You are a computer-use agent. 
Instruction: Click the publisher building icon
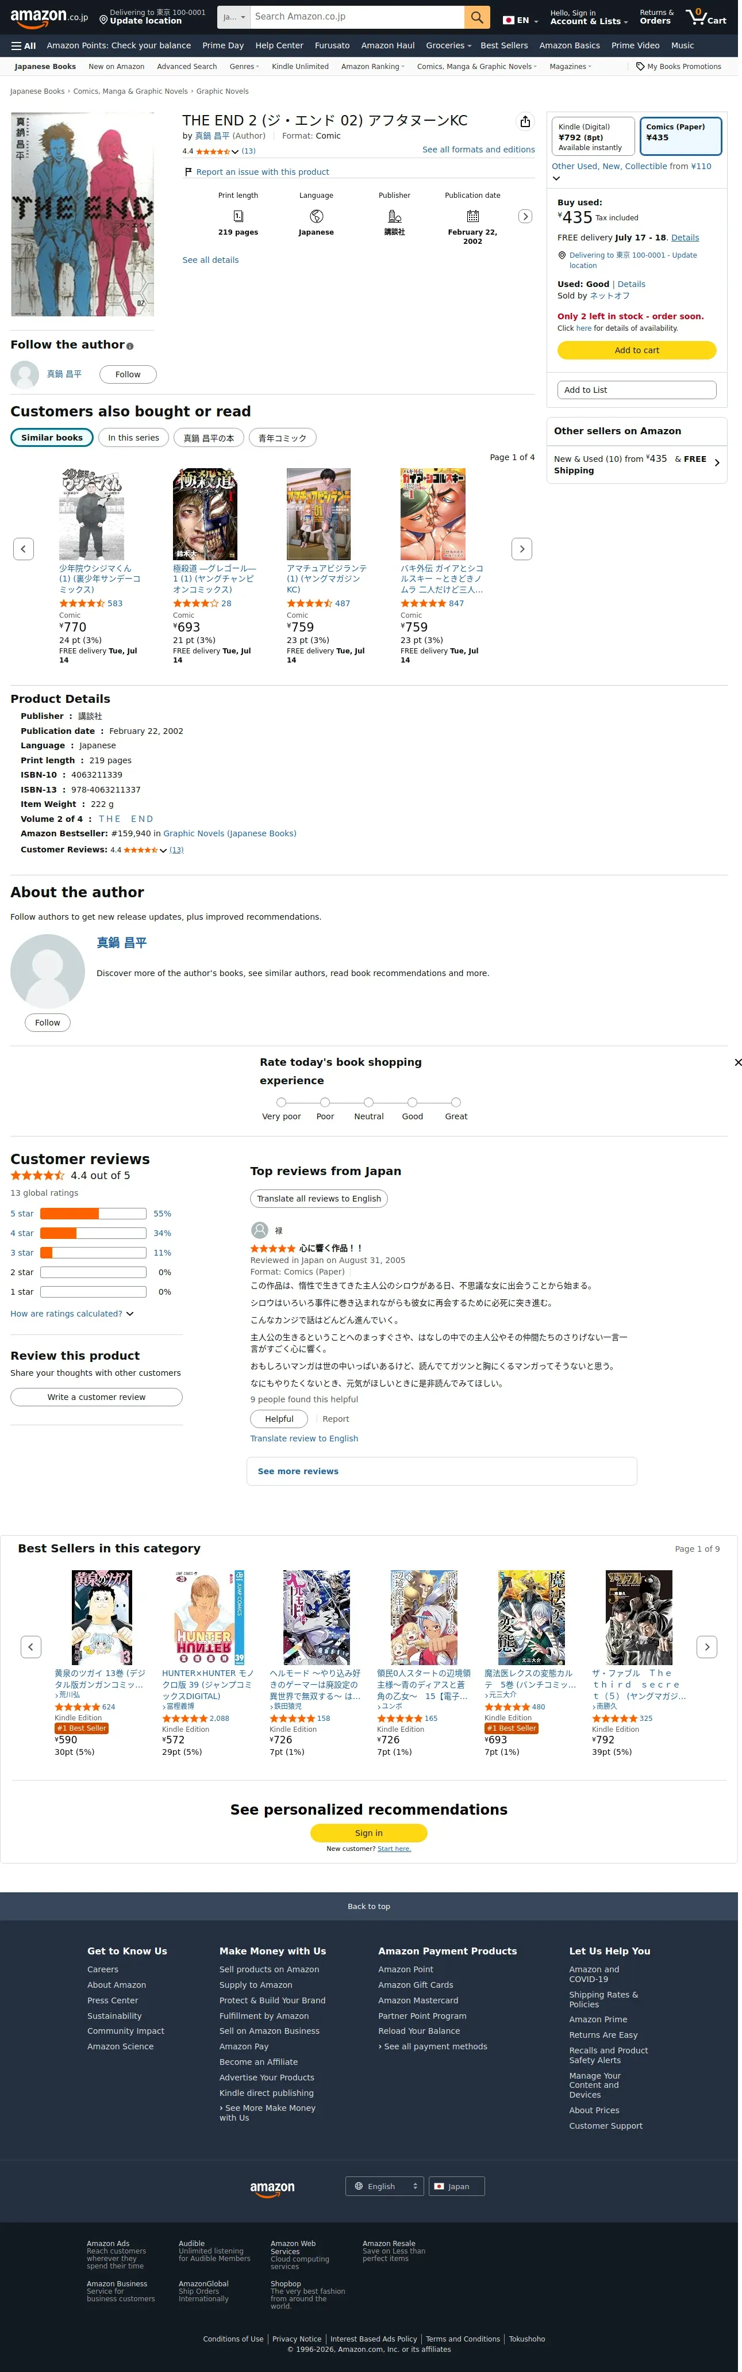[394, 216]
